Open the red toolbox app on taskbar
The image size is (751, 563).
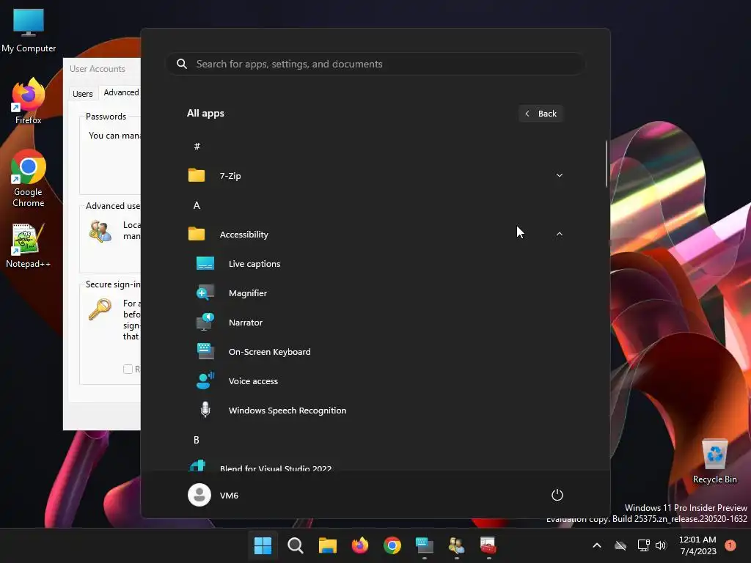[488, 545]
